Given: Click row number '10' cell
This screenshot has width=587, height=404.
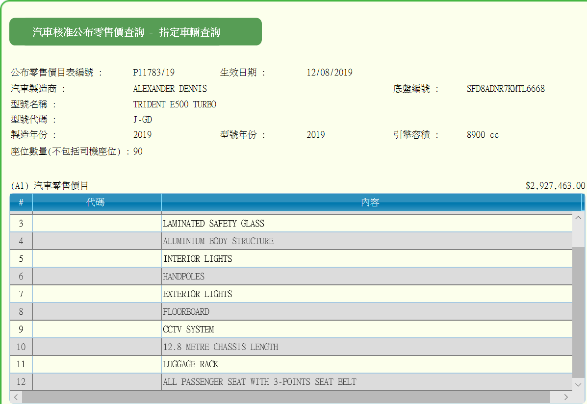Looking at the screenshot, I should point(21,347).
